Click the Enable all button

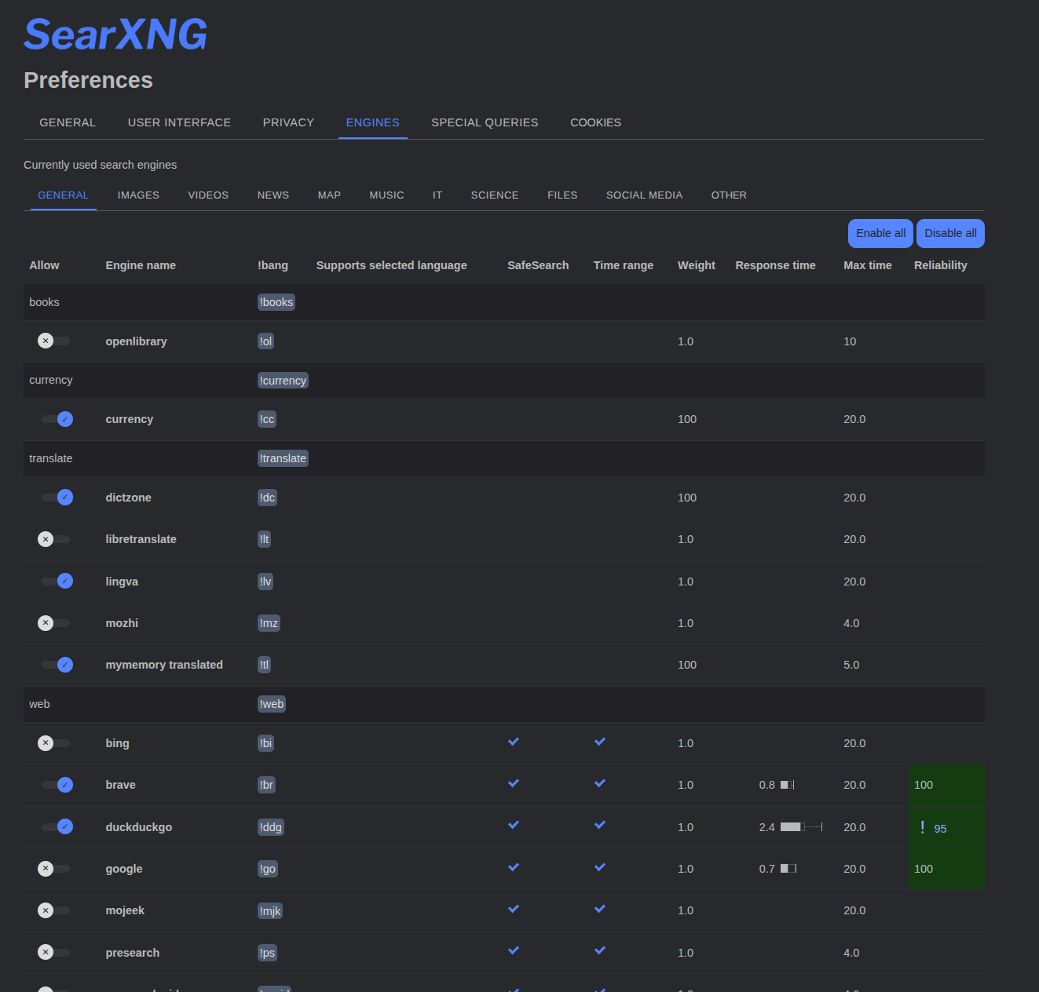[880, 233]
